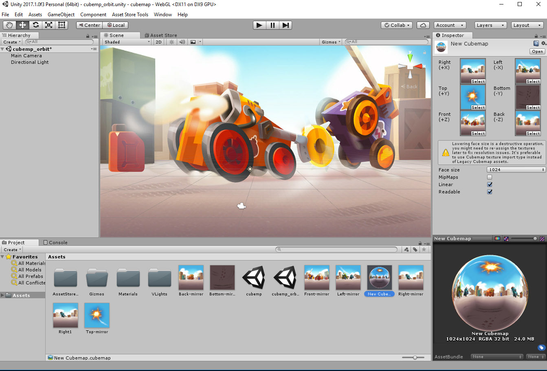Open Layers dropdown

pos(490,25)
